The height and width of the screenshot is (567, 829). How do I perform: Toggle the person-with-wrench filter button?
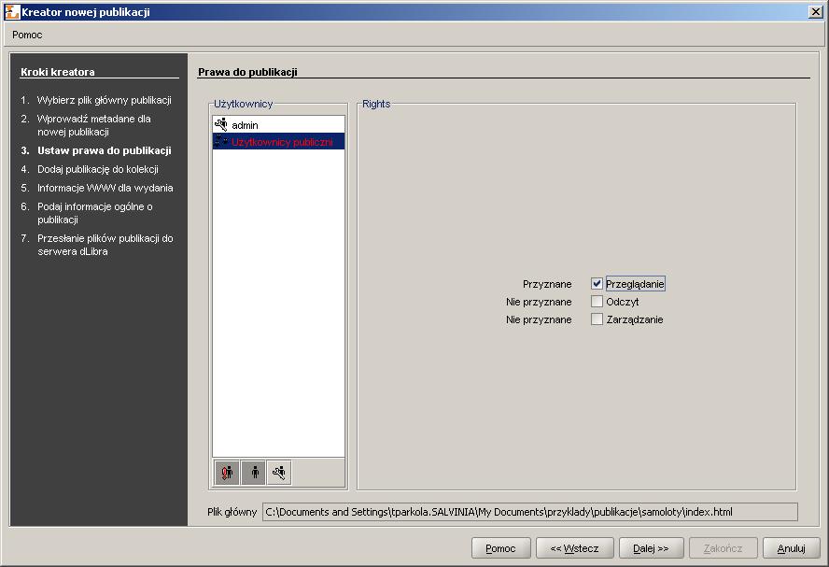279,473
